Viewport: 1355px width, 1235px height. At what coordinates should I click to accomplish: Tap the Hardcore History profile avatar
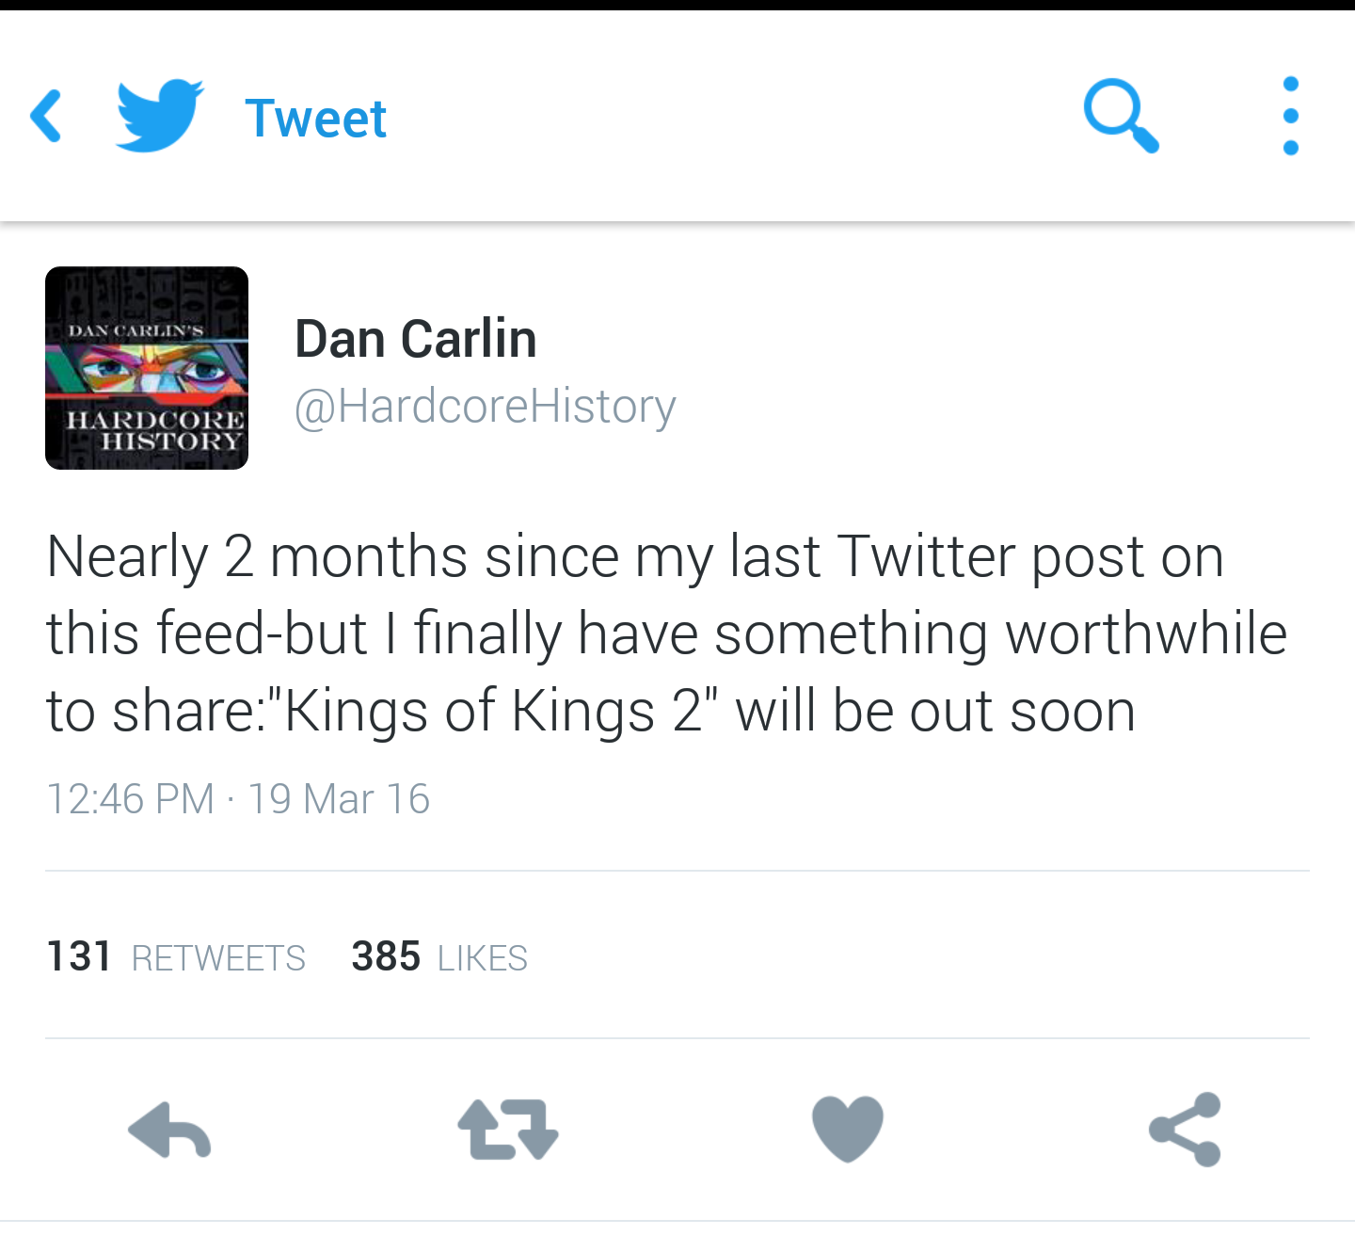tap(147, 367)
